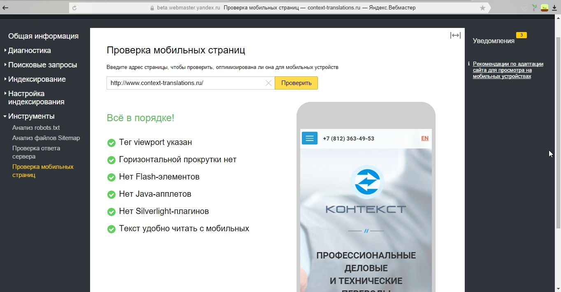Toggle the page width expand icon

[x=455, y=35]
